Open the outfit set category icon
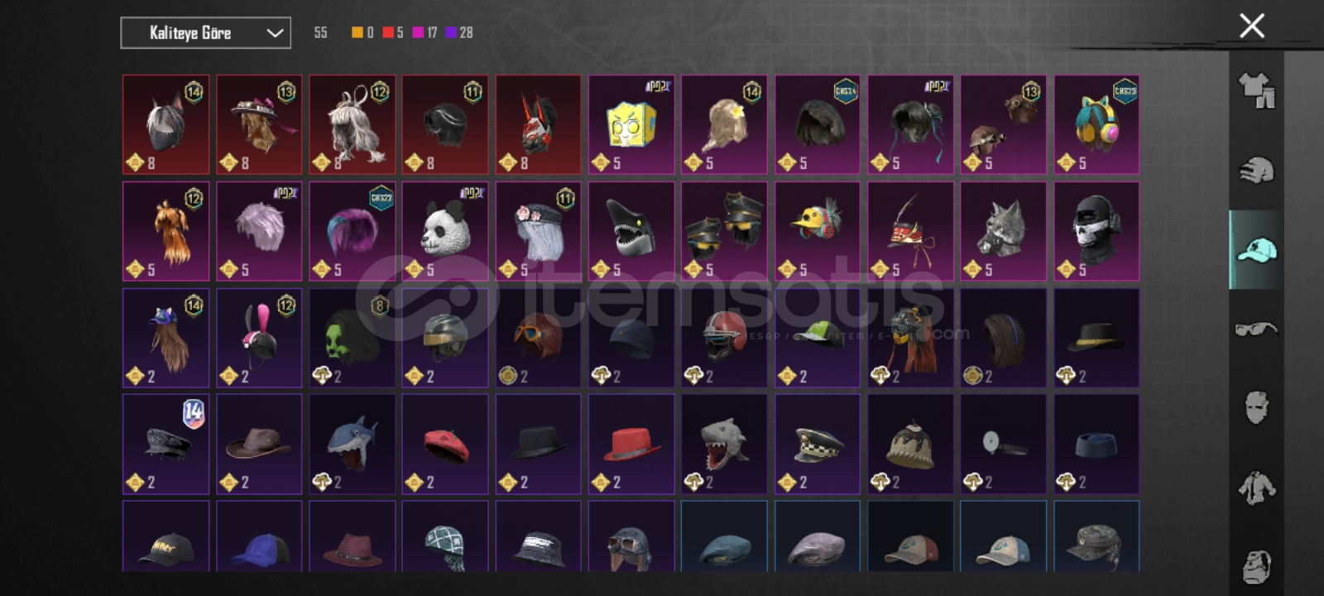The height and width of the screenshot is (596, 1324). click(1256, 90)
